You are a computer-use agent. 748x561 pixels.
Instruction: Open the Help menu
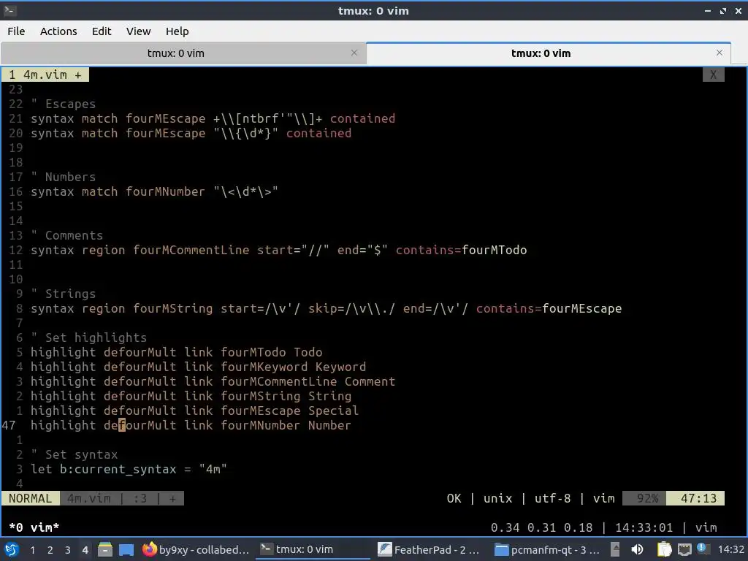point(177,31)
